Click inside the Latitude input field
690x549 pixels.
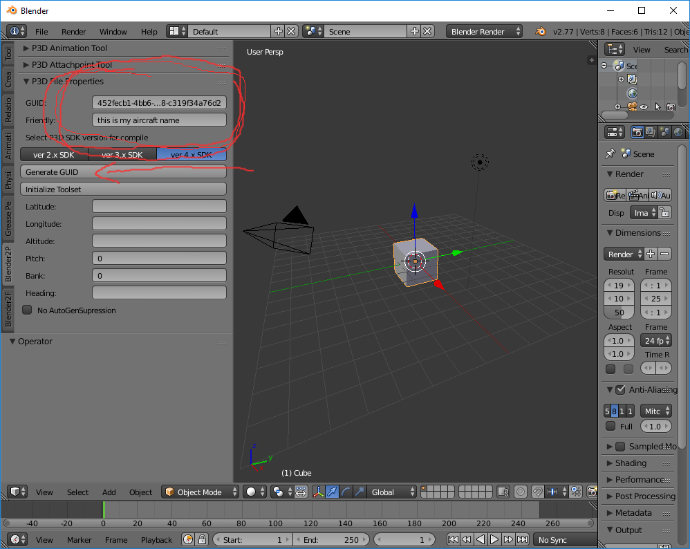[159, 206]
